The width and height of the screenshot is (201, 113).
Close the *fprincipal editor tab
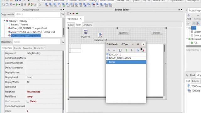pyautogui.click(x=81, y=19)
